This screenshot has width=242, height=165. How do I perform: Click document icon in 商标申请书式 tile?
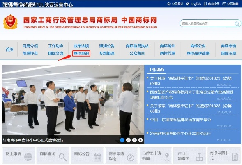coord(235,157)
